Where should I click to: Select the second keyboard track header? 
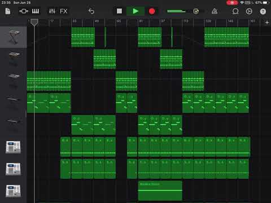(x=14, y=59)
